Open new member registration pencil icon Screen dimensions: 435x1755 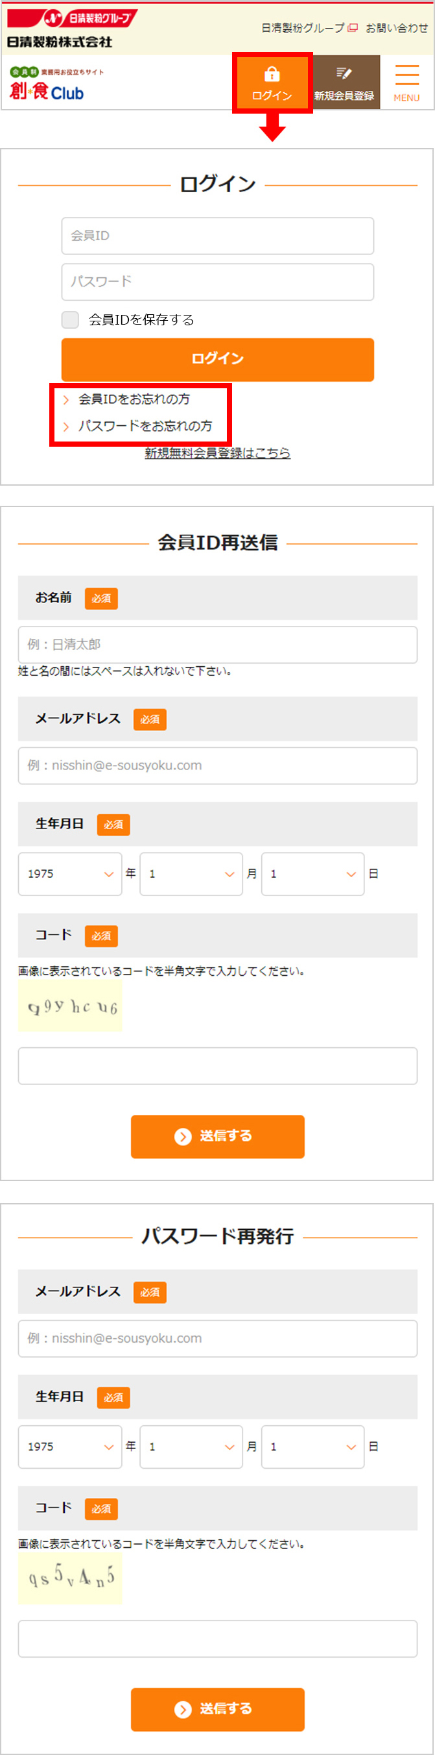344,73
